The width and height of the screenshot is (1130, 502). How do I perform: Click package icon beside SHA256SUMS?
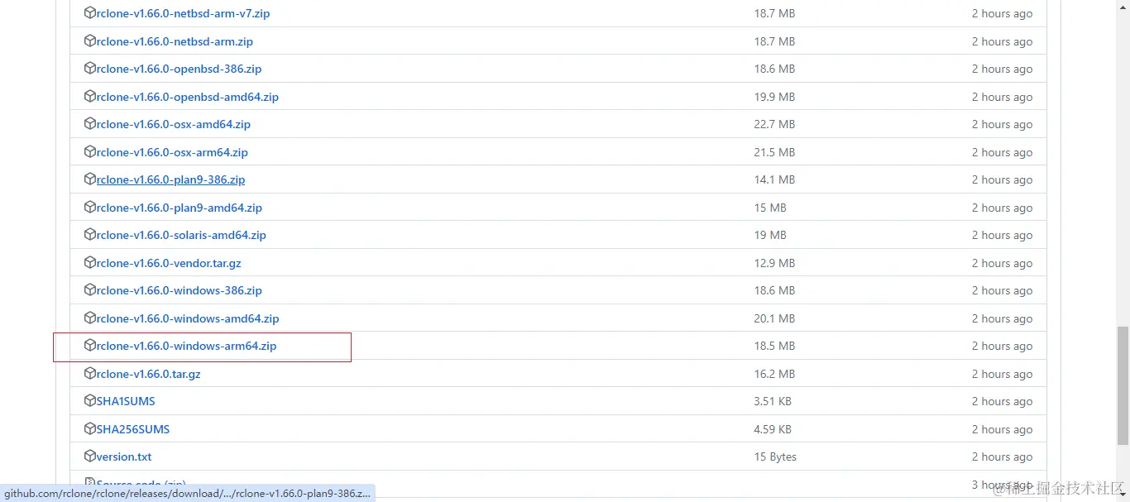pos(90,428)
